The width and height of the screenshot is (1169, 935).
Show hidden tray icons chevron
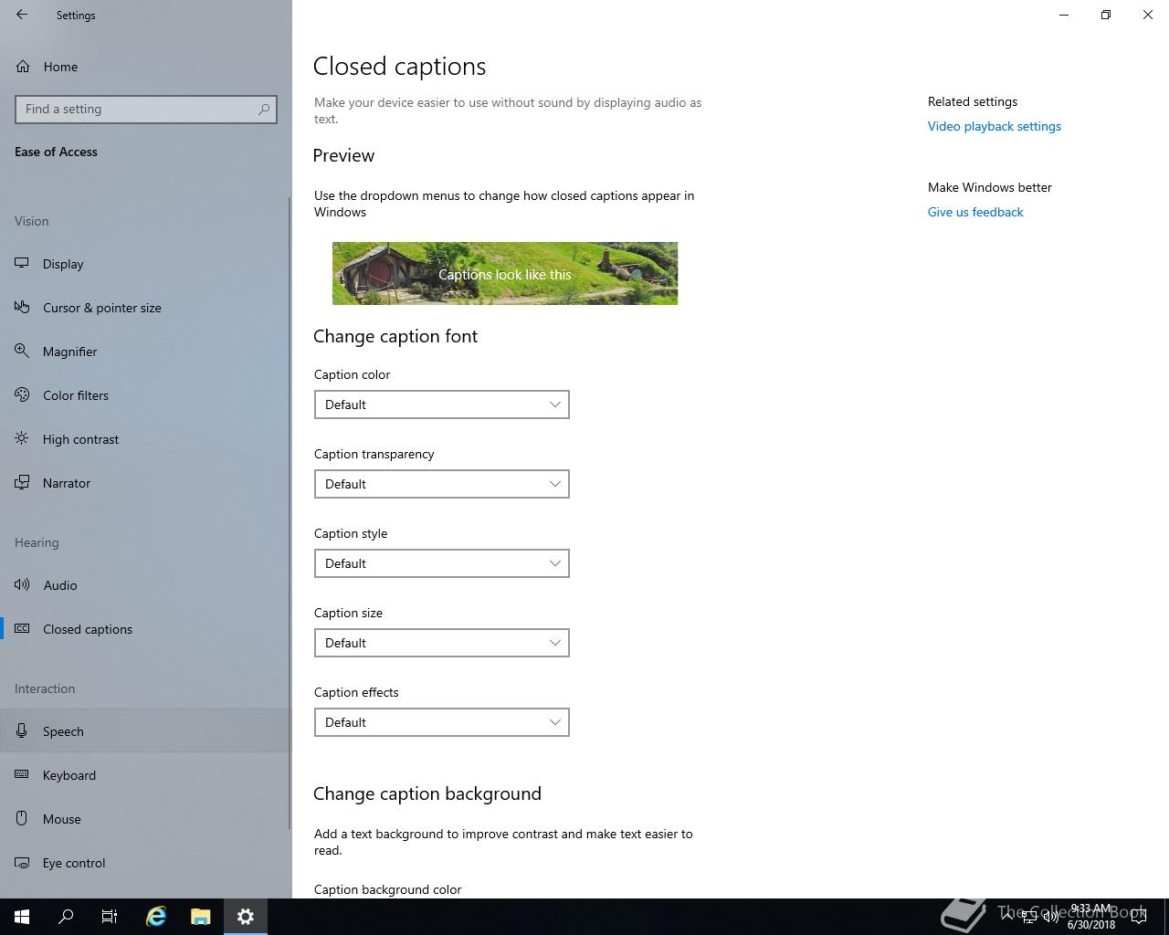pos(1006,917)
